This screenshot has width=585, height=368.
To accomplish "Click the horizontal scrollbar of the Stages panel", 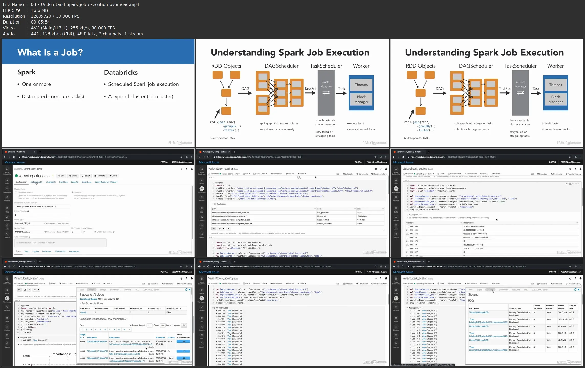I will pyautogui.click(x=120, y=363).
